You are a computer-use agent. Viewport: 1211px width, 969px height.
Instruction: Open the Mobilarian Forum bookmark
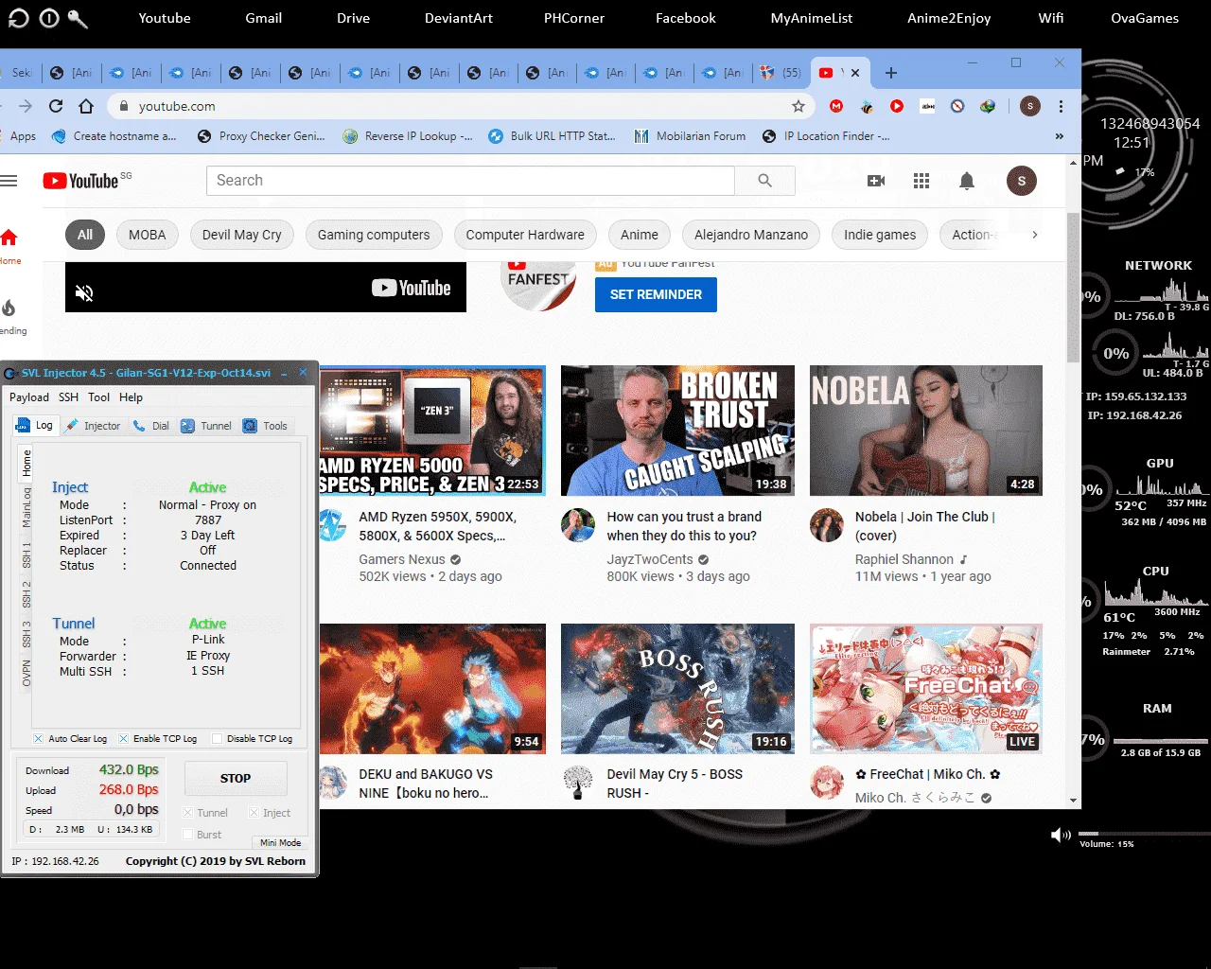[690, 136]
